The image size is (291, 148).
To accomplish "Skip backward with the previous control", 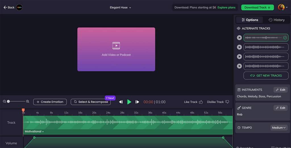I will 121,102.
